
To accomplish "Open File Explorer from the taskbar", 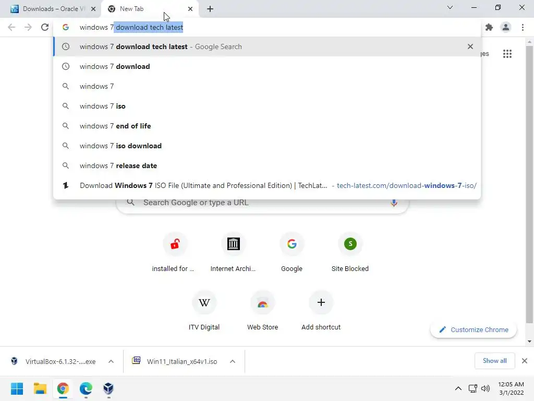I will point(40,388).
